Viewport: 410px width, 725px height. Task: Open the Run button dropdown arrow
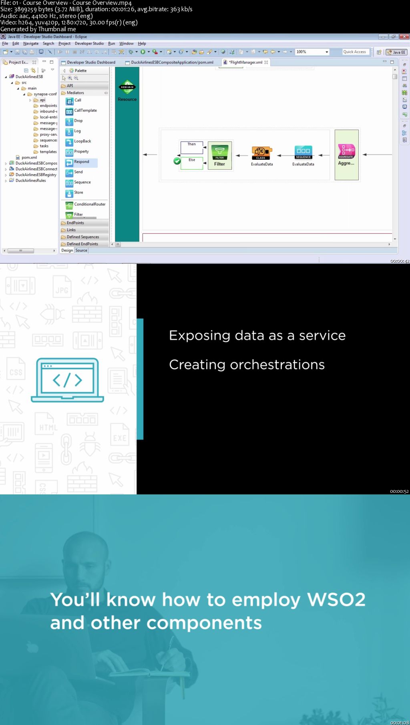pyautogui.click(x=149, y=52)
